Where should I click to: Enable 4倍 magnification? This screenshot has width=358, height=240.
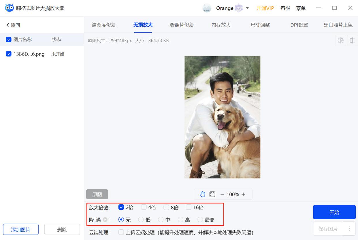point(144,207)
